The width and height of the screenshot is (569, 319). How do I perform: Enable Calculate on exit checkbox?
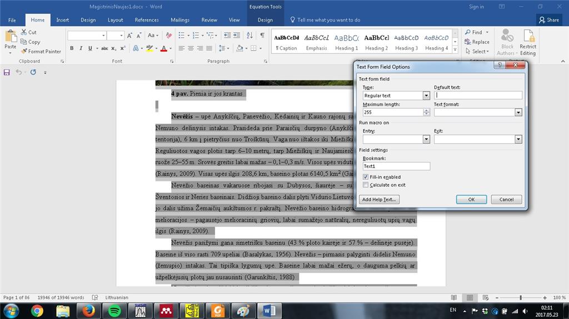click(366, 185)
